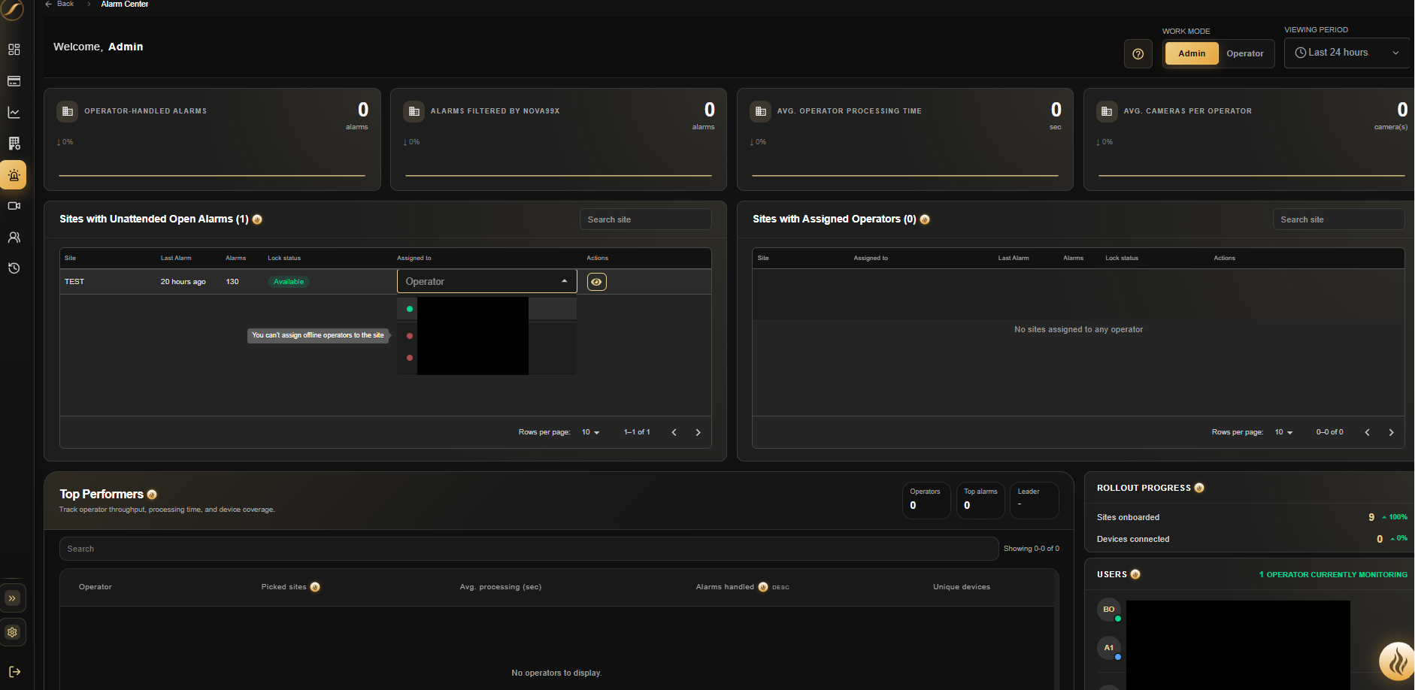Sort by Alarms handled column
The image size is (1415, 690).
725,587
